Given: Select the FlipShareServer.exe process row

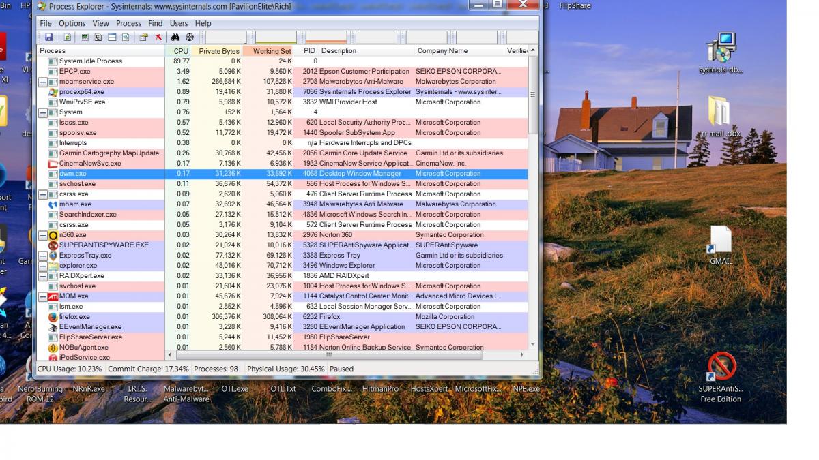Looking at the screenshot, I should (283, 337).
